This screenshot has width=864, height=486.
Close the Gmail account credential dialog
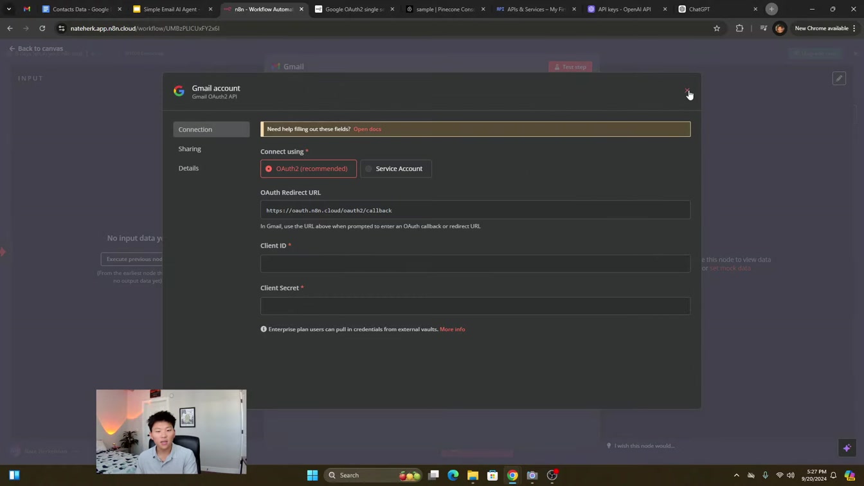[x=687, y=91]
